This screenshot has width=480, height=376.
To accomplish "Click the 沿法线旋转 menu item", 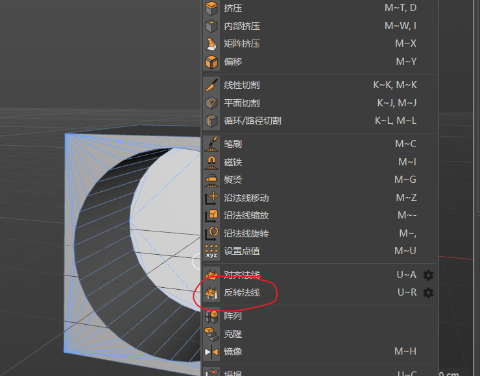I will 246,233.
